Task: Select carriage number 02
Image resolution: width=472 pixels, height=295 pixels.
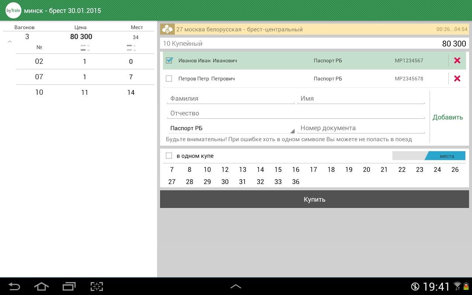Action: (x=85, y=62)
